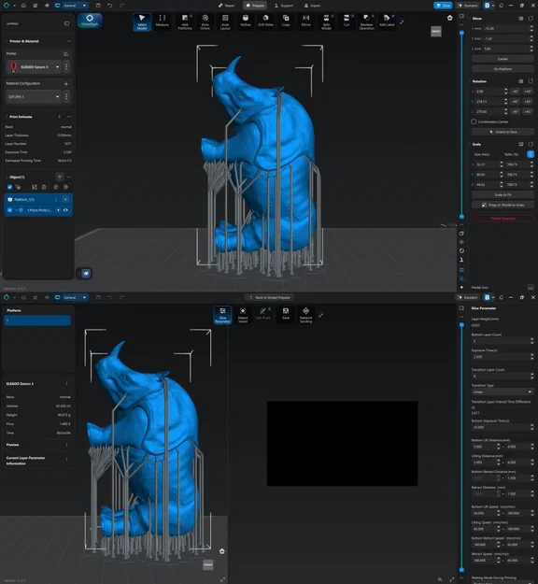Click the top handle of layer slider
The width and height of the screenshot is (538, 584).
(461, 33)
